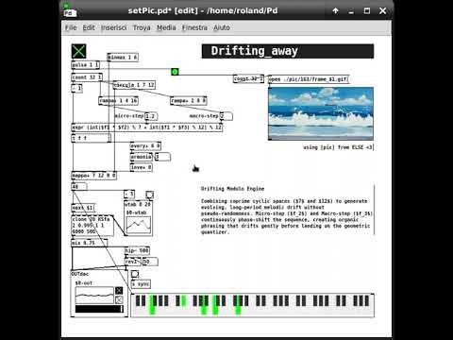Select the s sync object box

141,284
